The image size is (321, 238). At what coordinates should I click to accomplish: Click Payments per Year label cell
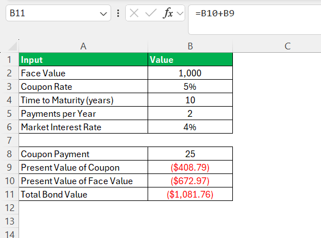point(83,113)
